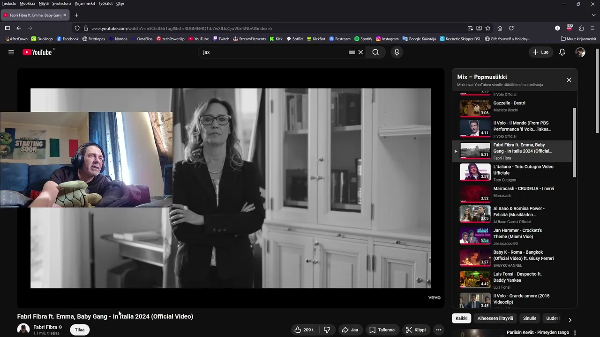Click the Firefox home button

[500, 28]
